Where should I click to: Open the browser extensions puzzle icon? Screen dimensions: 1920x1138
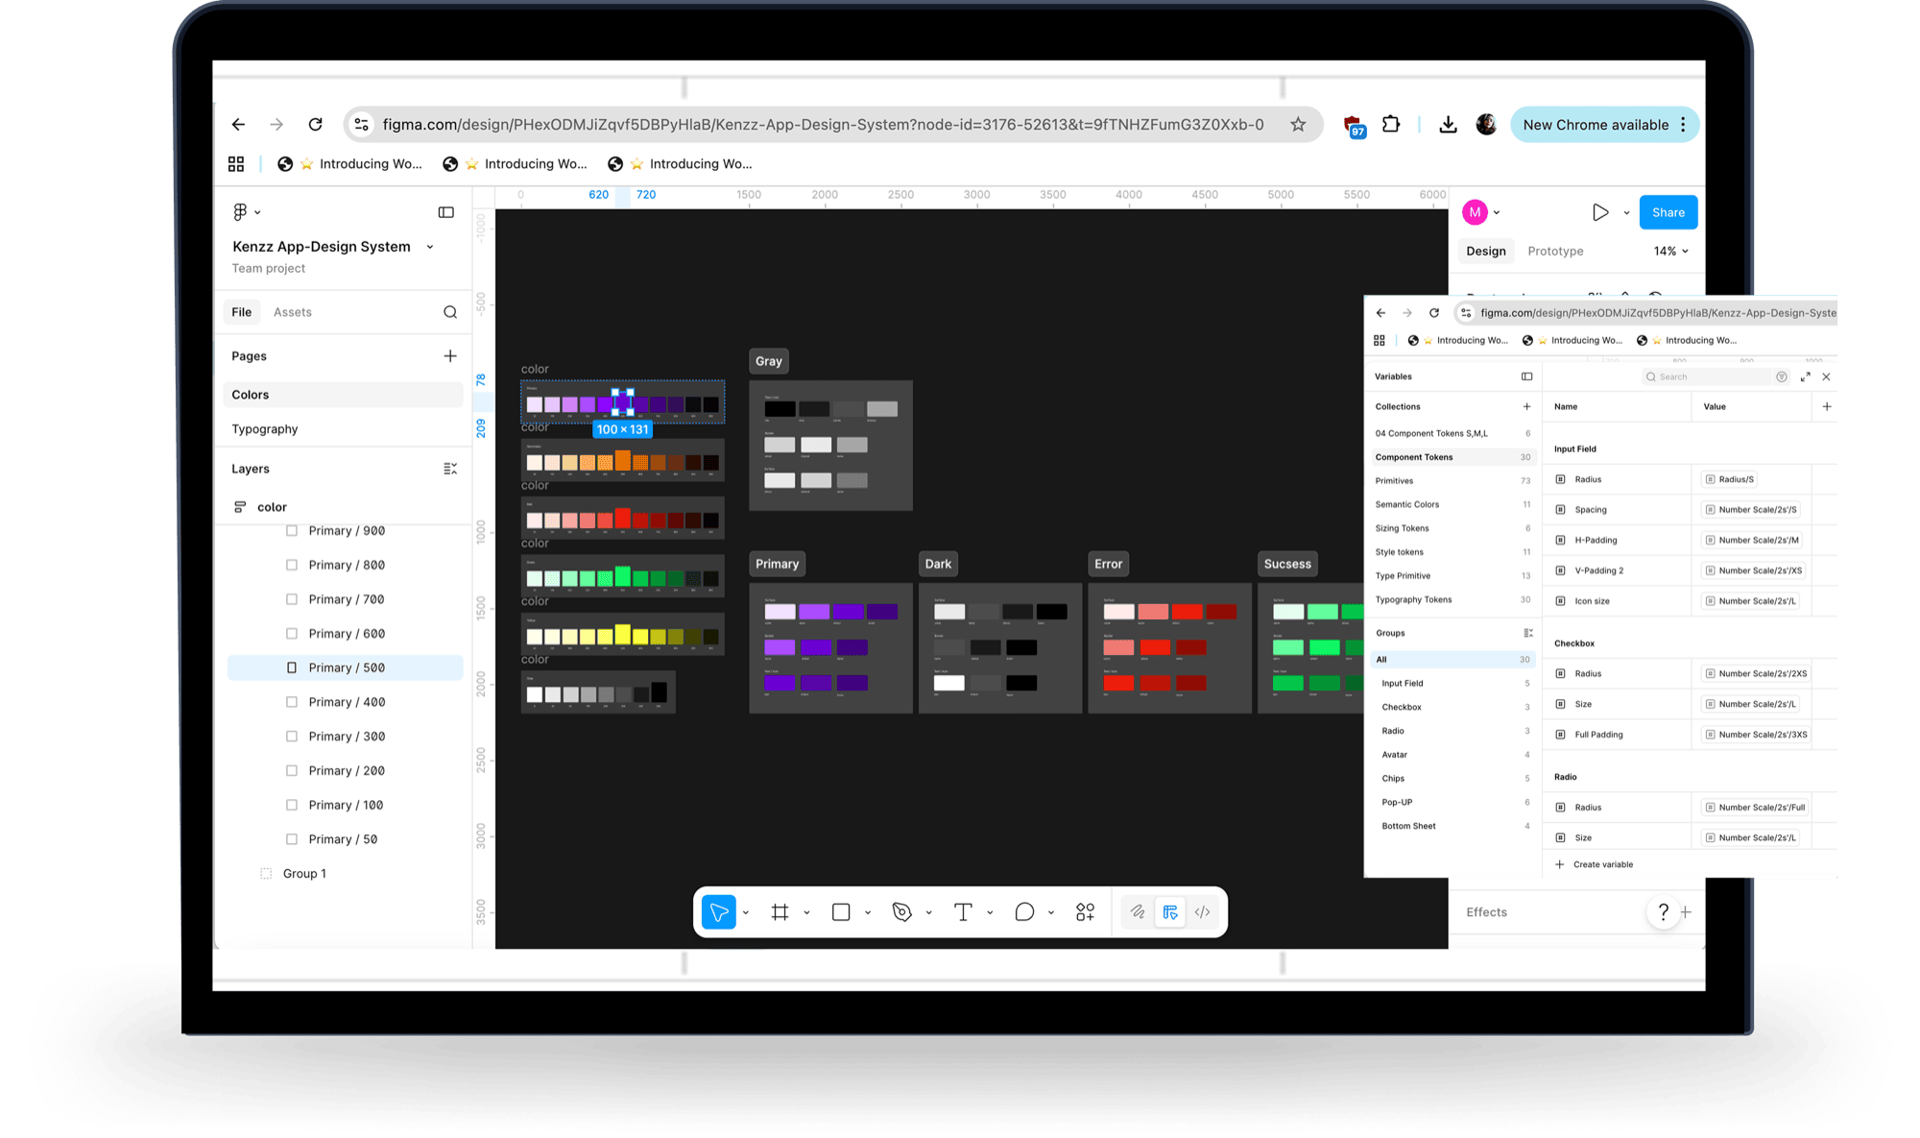[1391, 125]
